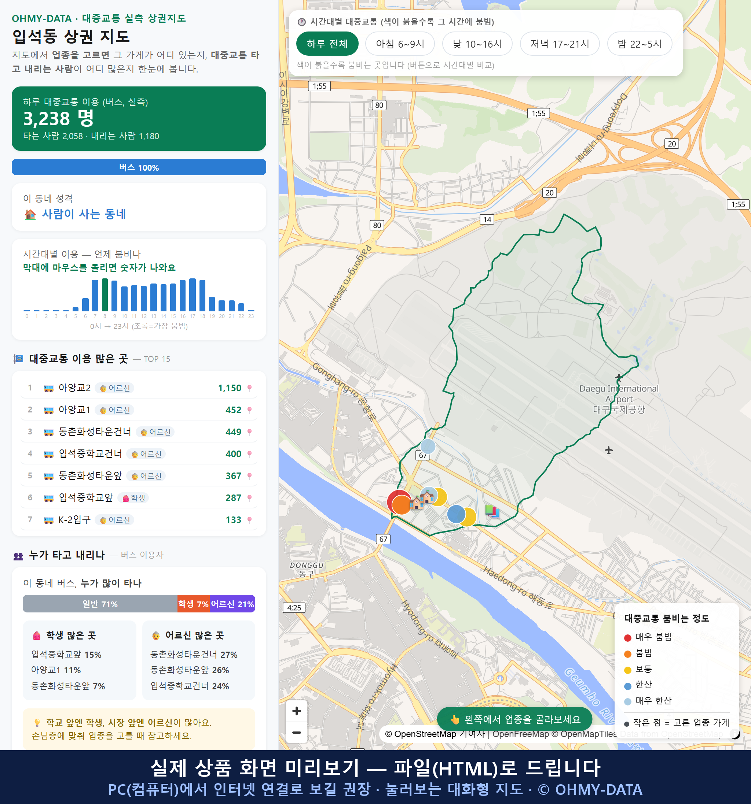Click the light bulb icon in the tip box
This screenshot has height=804, width=751.
[37, 722]
